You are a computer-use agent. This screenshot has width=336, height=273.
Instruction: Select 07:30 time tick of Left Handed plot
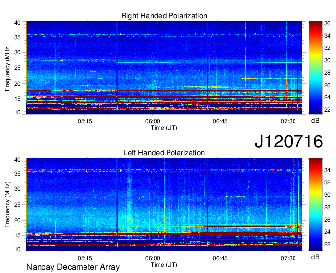288,258
